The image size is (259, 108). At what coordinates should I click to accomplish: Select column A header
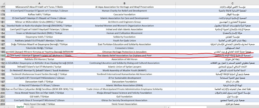pos(39,3)
